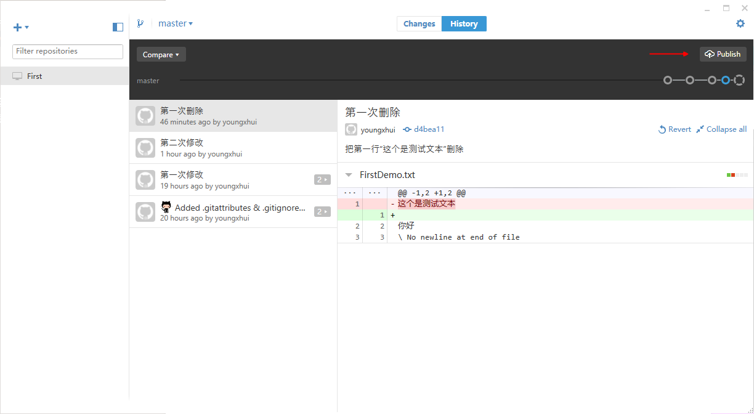Click the commit hash d4bea11
Image resolution: width=754 pixels, height=414 pixels.
tap(424, 129)
